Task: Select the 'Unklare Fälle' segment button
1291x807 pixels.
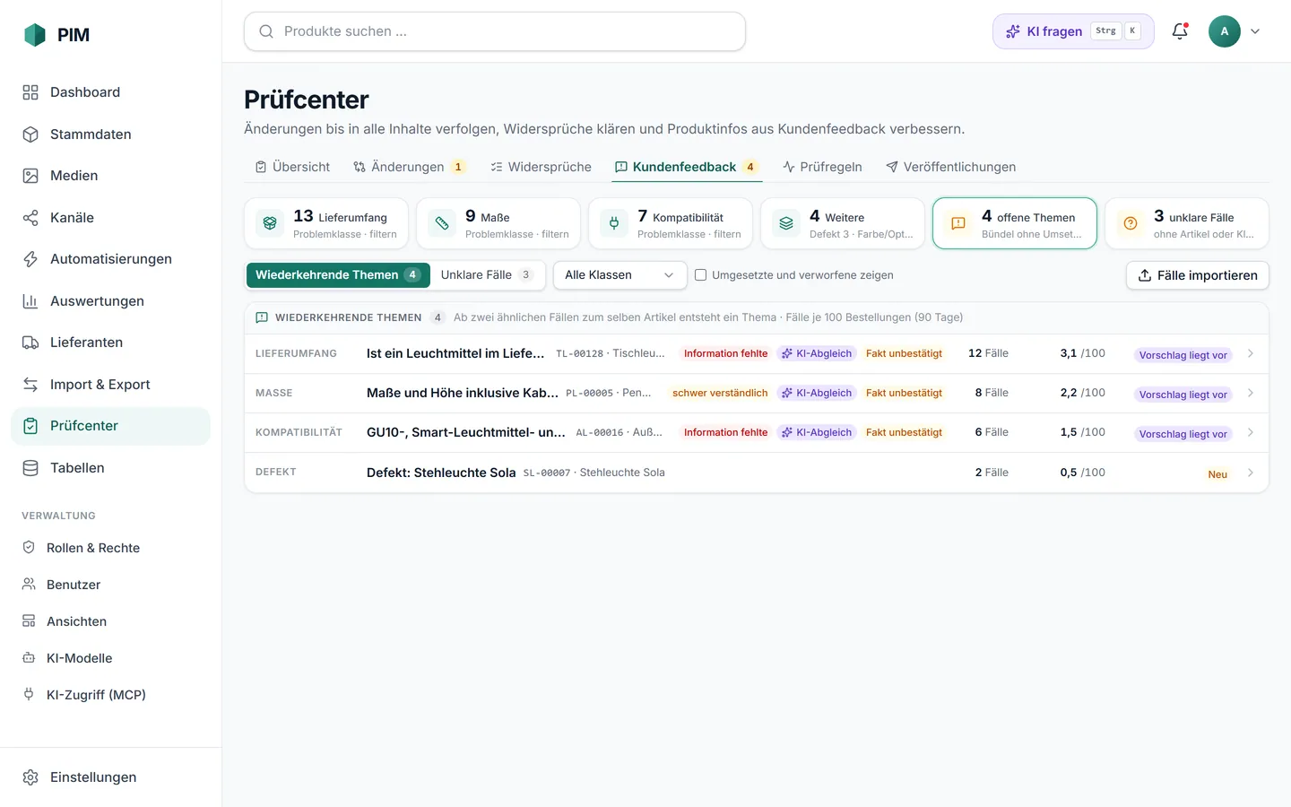Action: pos(487,275)
